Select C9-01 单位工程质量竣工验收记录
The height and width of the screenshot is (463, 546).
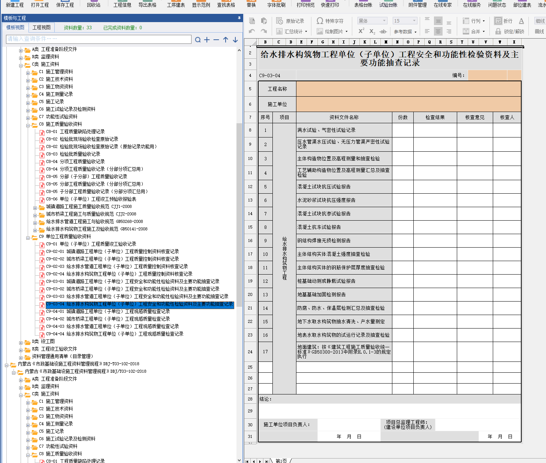(x=91, y=244)
